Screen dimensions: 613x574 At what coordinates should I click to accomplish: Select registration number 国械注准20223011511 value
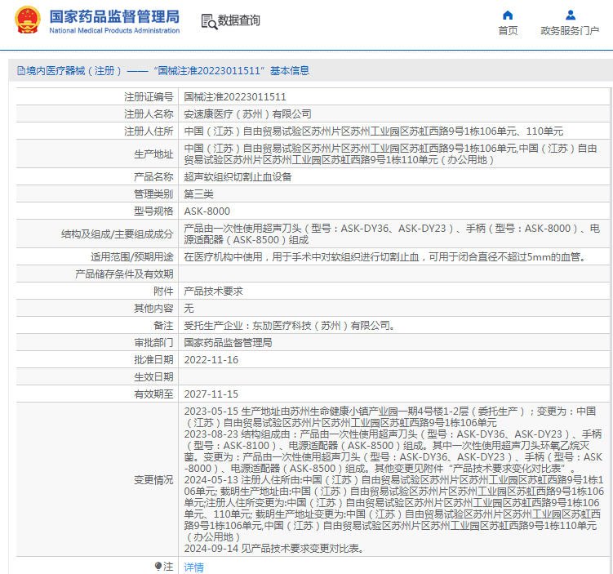click(x=235, y=97)
